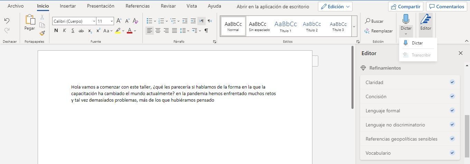Open the Aa change case dropdown
The height and width of the screenshot is (164, 470).
pyautogui.click(x=108, y=31)
